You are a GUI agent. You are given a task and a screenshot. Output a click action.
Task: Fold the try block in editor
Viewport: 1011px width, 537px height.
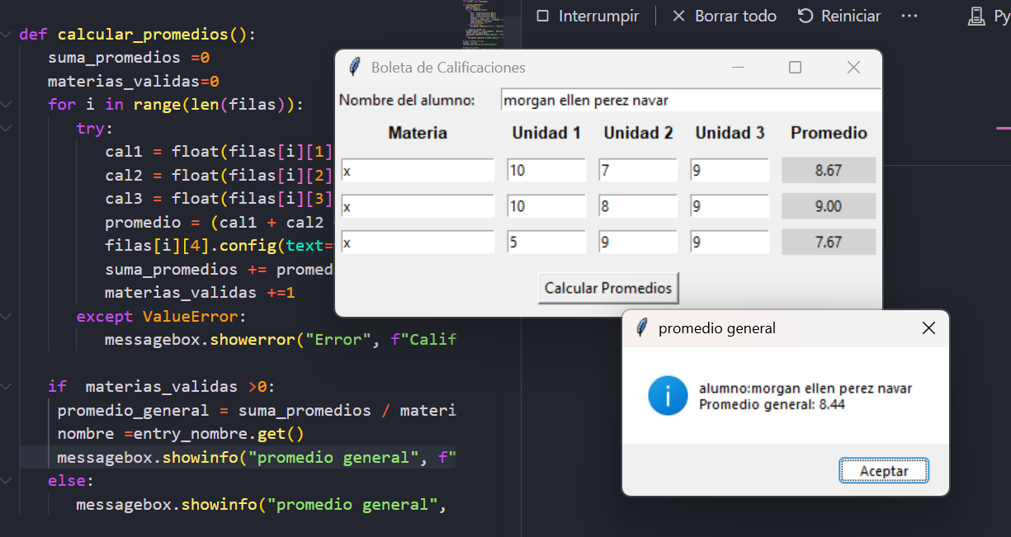[7, 129]
